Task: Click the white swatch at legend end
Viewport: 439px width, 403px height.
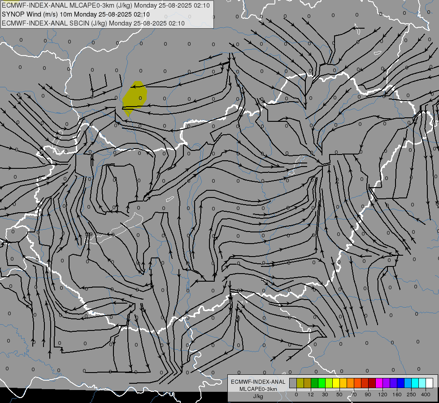Action: [x=429, y=383]
